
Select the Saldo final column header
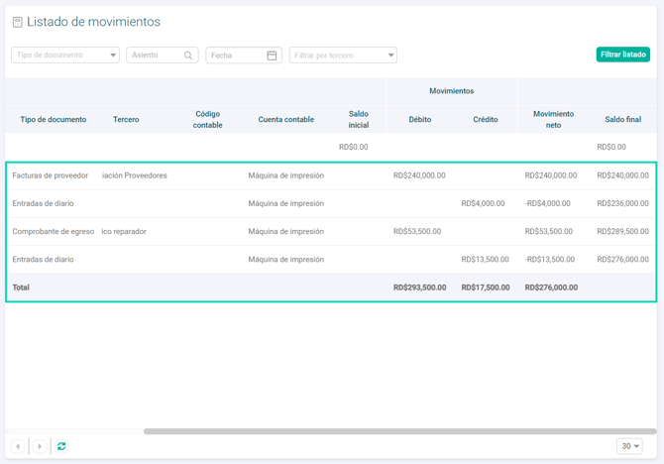pos(622,120)
